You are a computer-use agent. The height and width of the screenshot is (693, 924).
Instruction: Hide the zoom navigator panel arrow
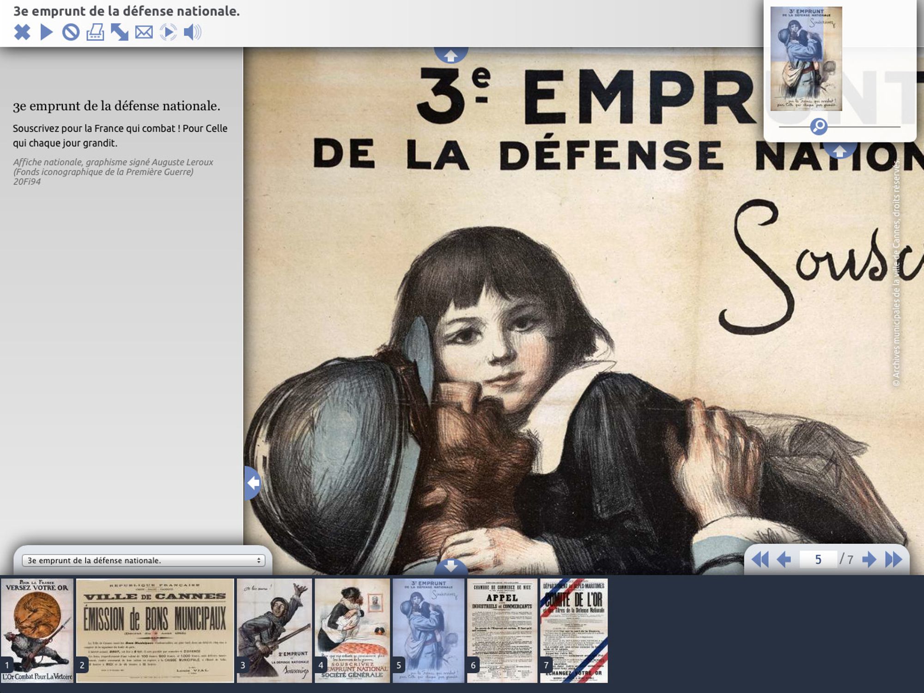pyautogui.click(x=839, y=151)
